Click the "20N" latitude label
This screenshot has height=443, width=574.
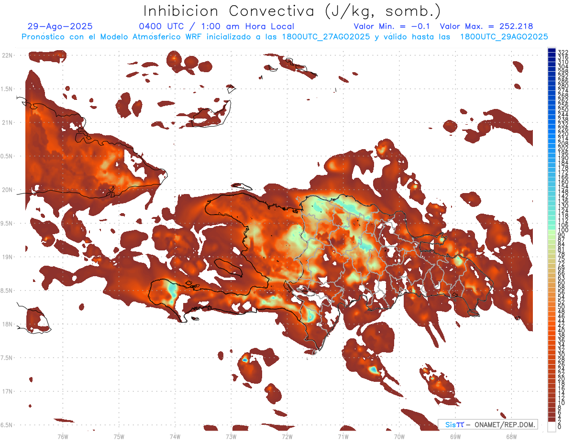7,190
